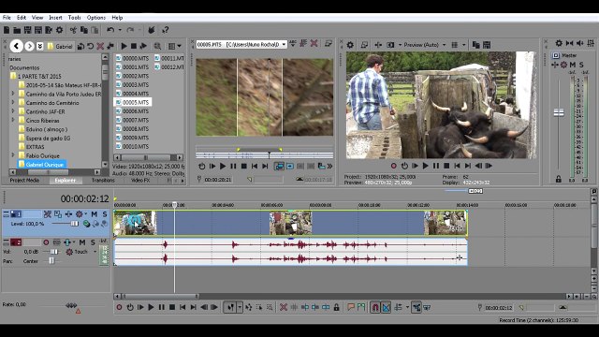599x337 pixels.
Task: Click the red Delete X in Explorer toolbar
Action: [x=100, y=46]
